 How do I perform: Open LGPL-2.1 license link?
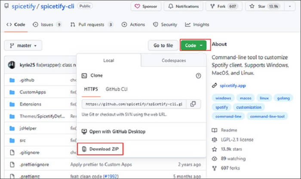(237, 139)
